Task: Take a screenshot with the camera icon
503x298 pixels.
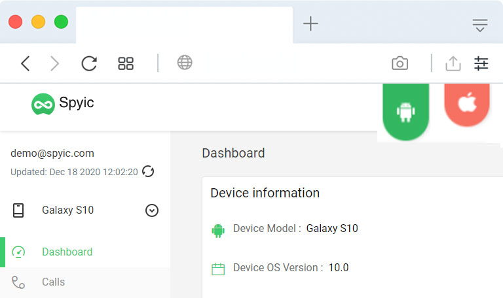Action: [400, 63]
